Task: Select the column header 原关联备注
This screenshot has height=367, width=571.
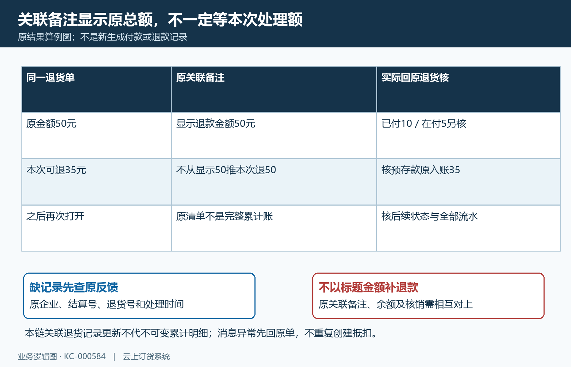Action: [x=274, y=89]
